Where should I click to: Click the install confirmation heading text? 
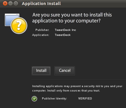coord(72,18)
